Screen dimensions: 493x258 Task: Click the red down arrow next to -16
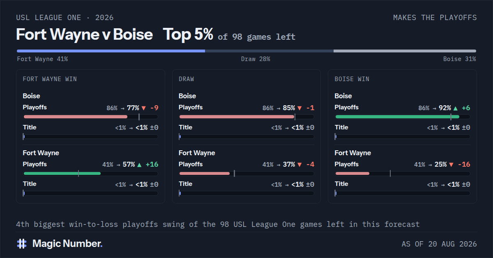pyautogui.click(x=452, y=165)
